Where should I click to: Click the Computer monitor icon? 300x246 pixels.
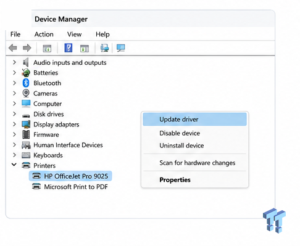pyautogui.click(x=26, y=104)
